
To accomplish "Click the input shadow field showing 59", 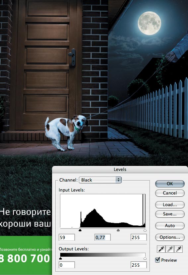I will coord(67,237).
